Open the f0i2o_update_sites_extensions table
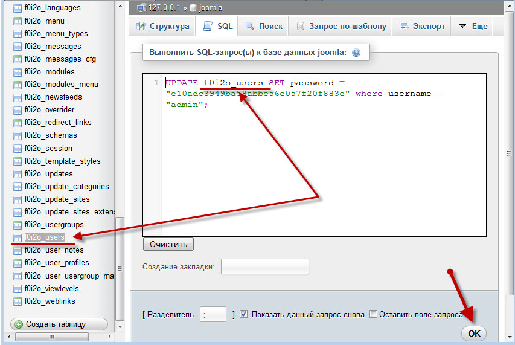515x345 pixels. (69, 212)
